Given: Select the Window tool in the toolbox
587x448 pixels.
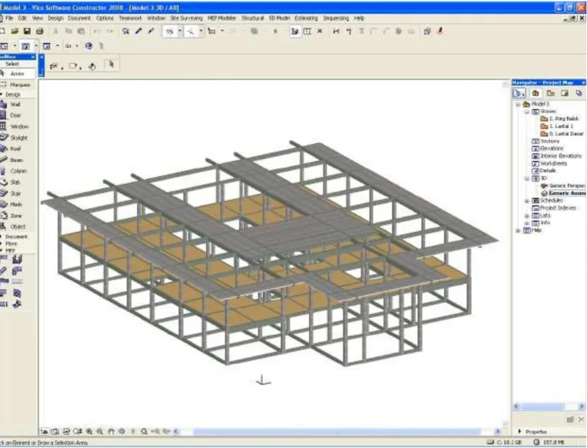Looking at the screenshot, I should click(15, 127).
